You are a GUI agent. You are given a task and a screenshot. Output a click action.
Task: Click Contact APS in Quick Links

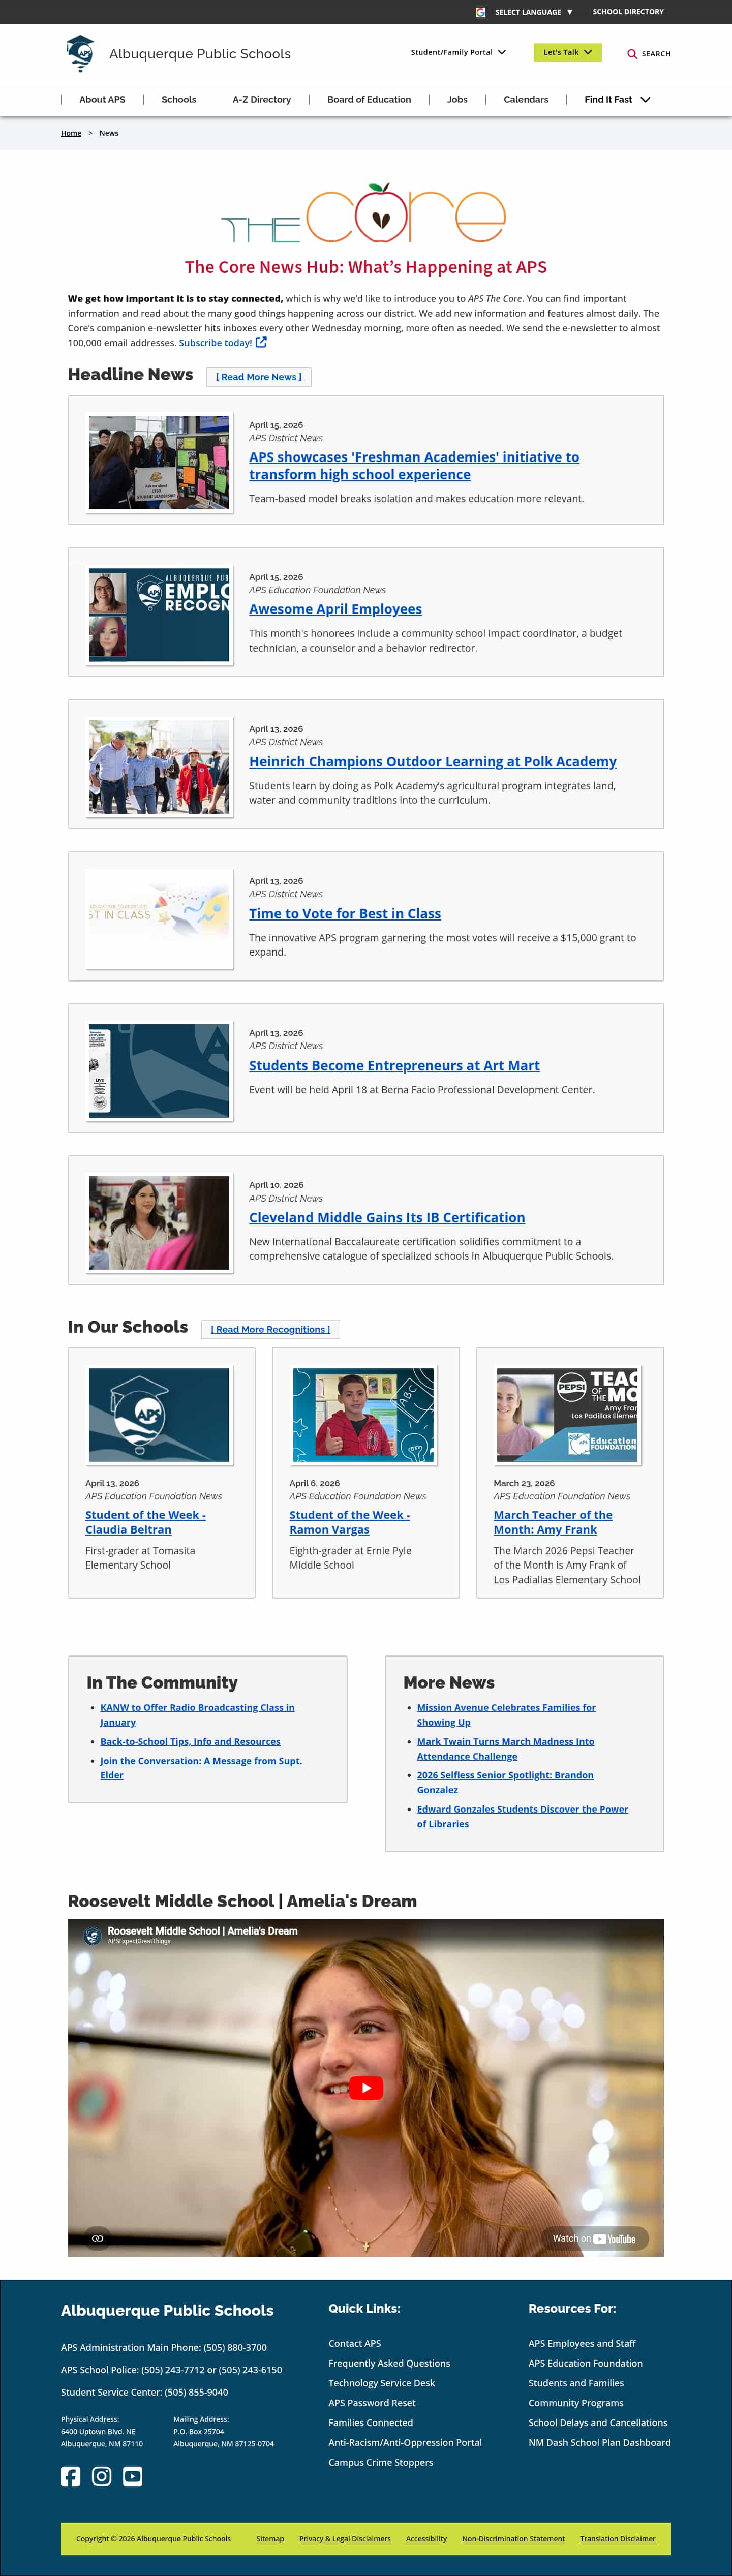[354, 2343]
